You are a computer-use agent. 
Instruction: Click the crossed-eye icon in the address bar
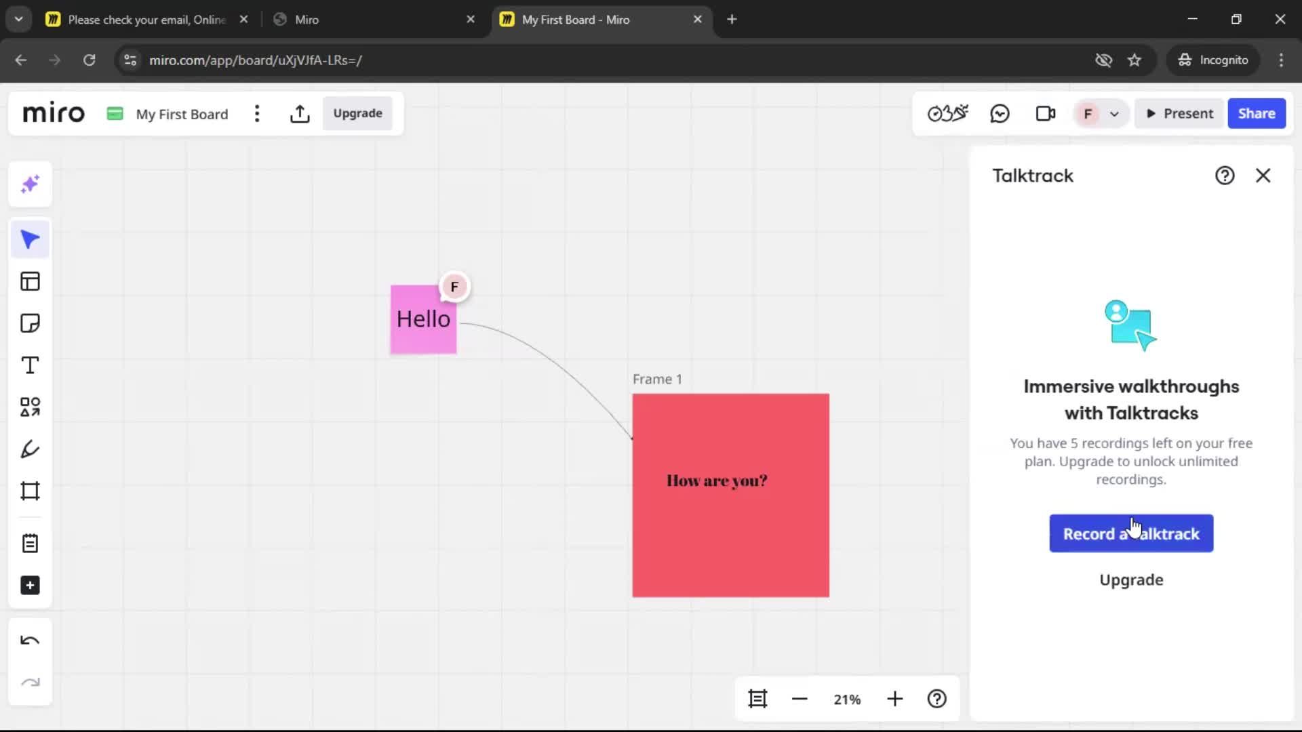coord(1103,60)
